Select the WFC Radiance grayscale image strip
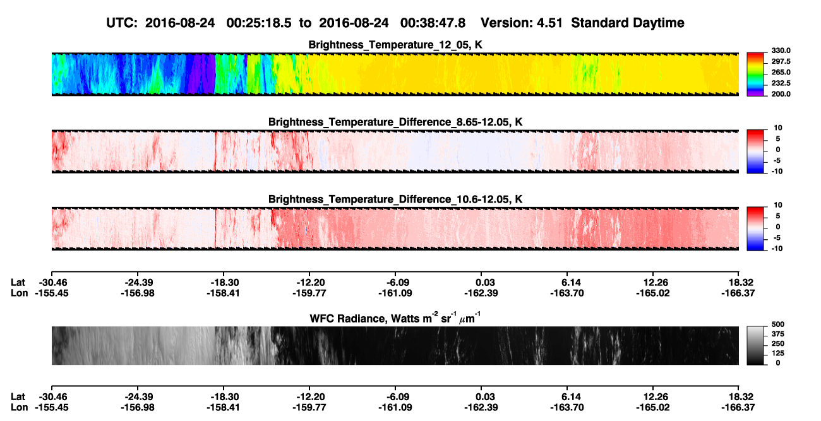The width and height of the screenshot is (821, 421). point(395,346)
